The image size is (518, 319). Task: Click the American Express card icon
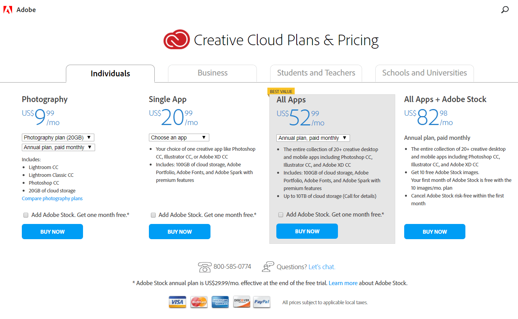pos(220,302)
